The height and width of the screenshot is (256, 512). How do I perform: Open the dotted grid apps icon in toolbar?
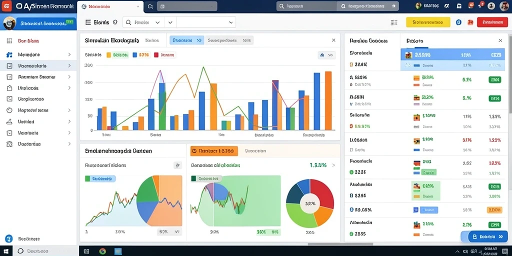point(394,22)
